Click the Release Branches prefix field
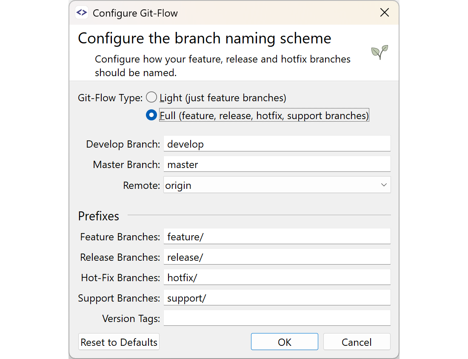 coord(277,256)
